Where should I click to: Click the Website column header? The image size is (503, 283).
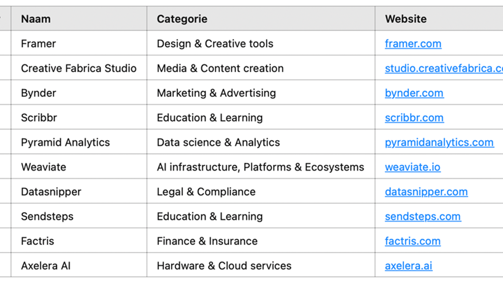(x=406, y=19)
